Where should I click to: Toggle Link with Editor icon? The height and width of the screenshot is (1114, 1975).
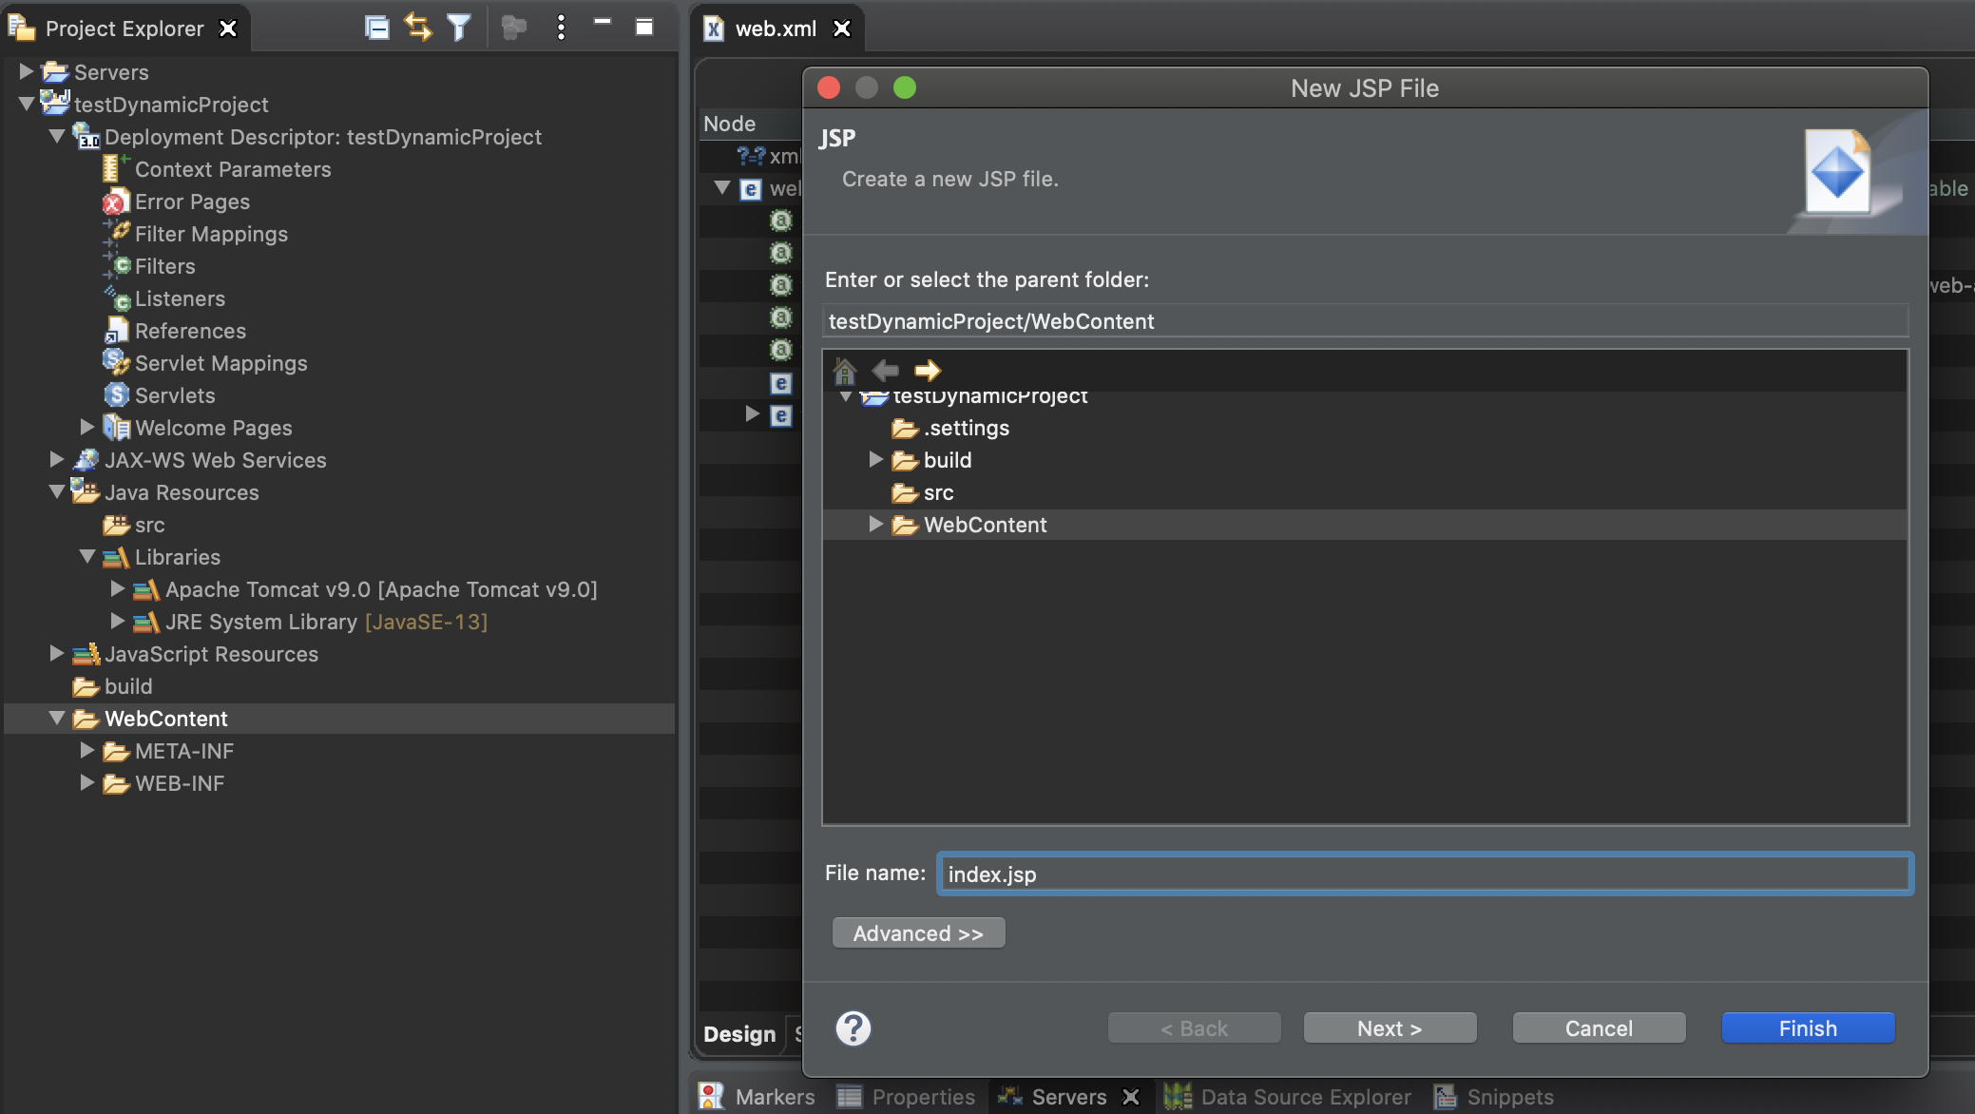click(x=418, y=28)
